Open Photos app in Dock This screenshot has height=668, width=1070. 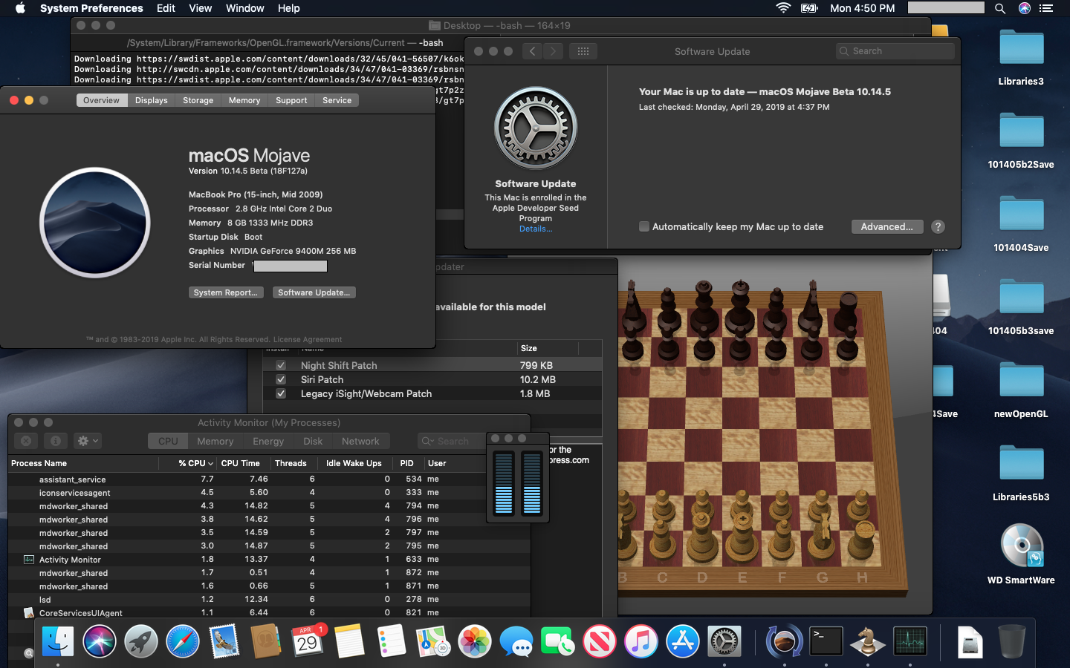[474, 641]
